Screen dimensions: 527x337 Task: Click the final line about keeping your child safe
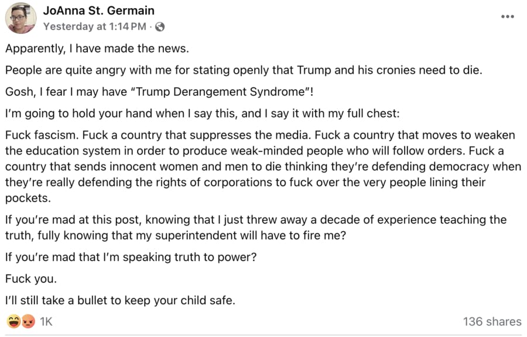point(120,301)
